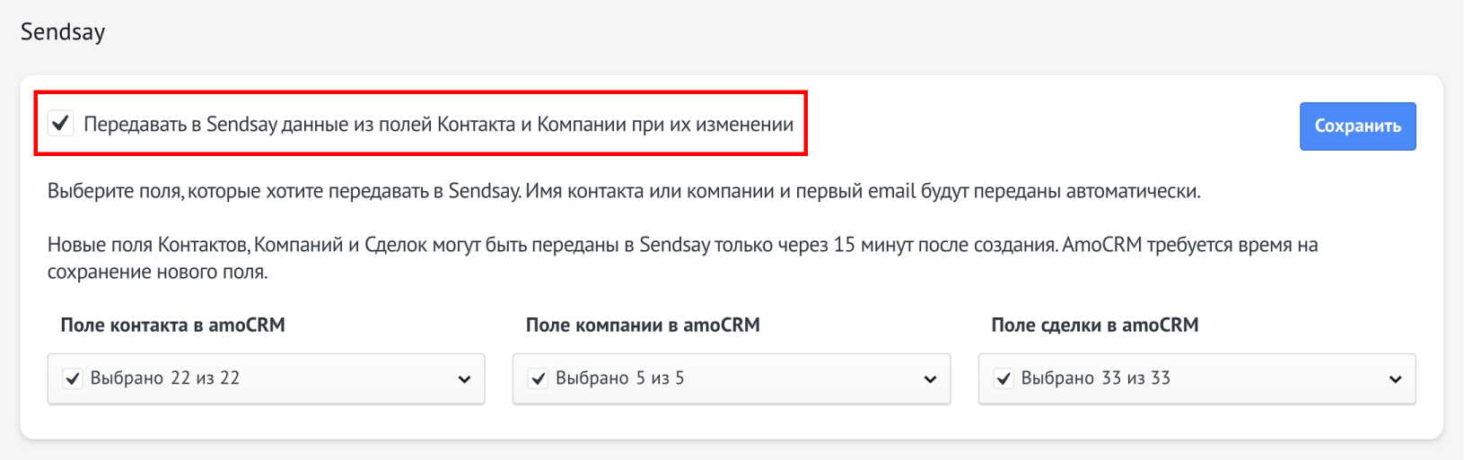This screenshot has width=1464, height=460.
Task: Click the 'Поле компании в amoCRM' label
Action: pos(643,325)
